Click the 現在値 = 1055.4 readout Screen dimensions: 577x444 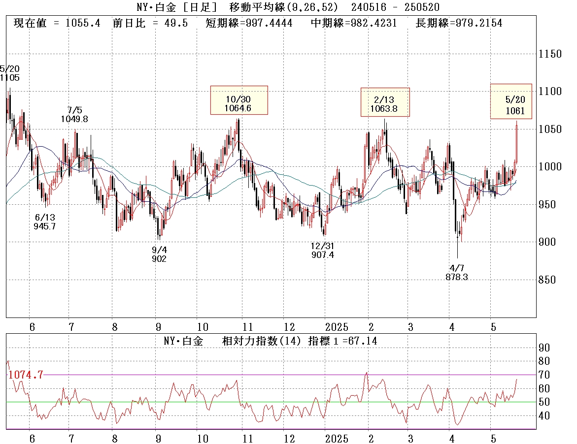[x=57, y=23]
